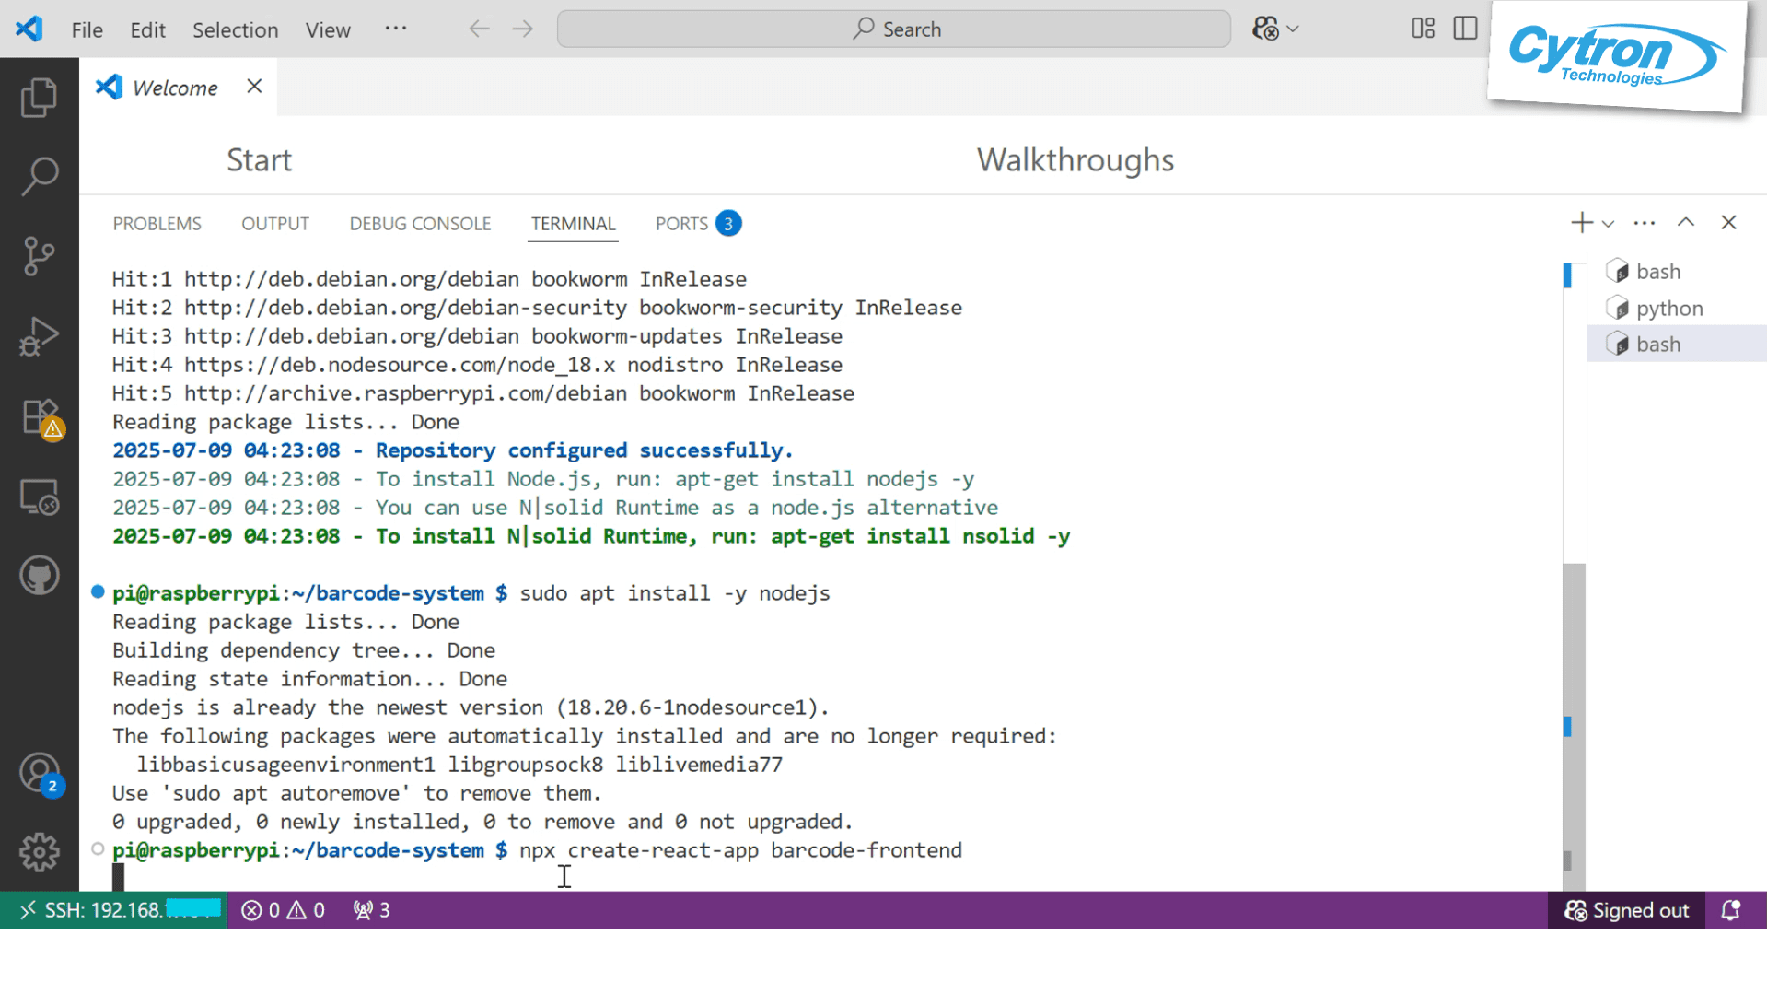Open the Run and Debug view
1767x994 pixels.
(x=39, y=336)
